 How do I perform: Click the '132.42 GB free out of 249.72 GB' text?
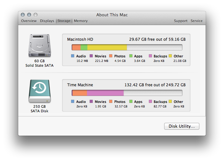[x=155, y=85]
